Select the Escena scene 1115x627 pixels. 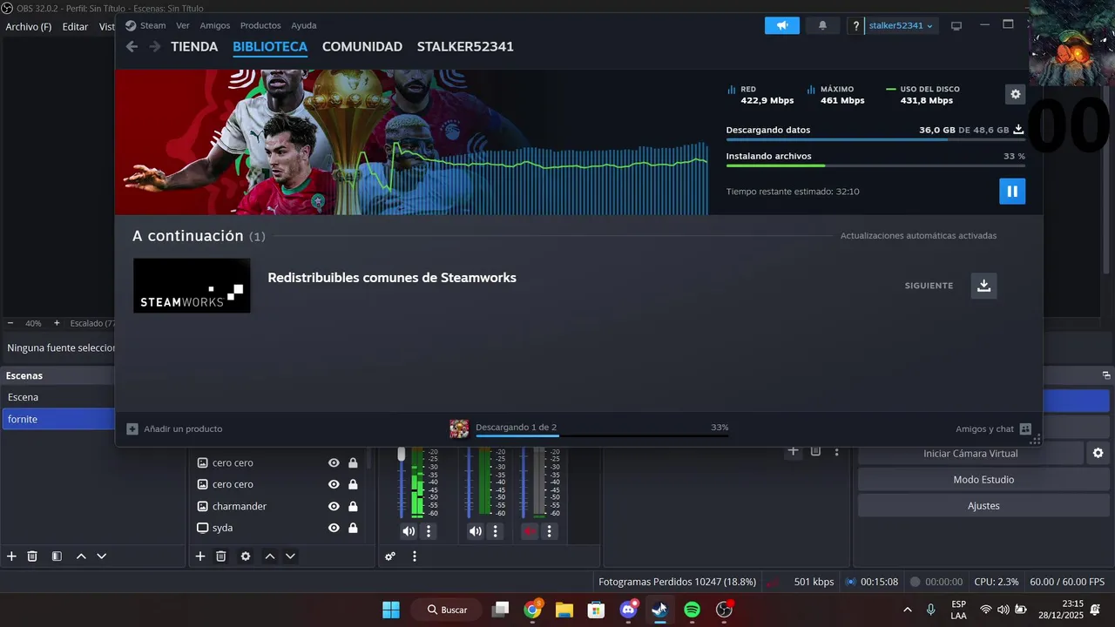(x=57, y=397)
